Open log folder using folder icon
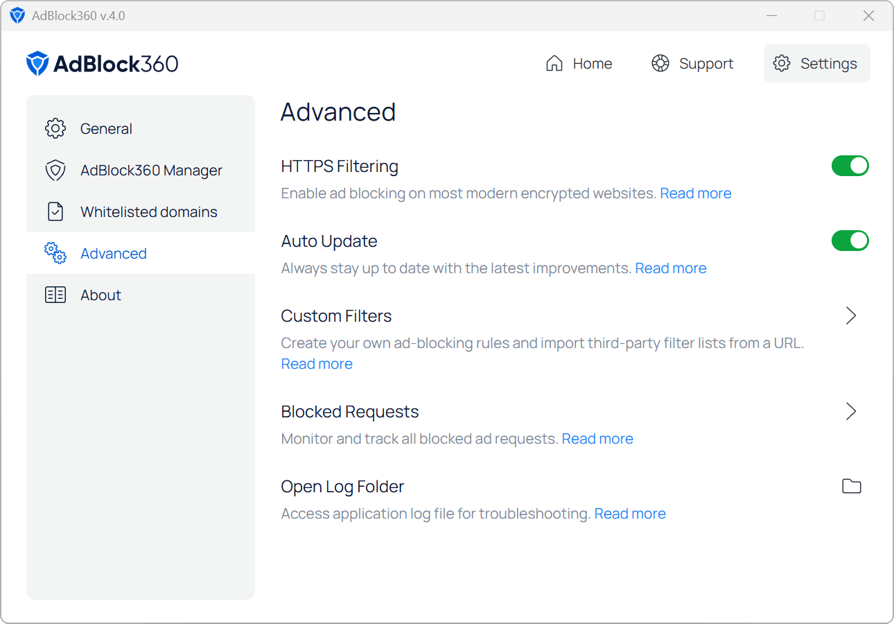The width and height of the screenshot is (894, 624). pos(851,487)
